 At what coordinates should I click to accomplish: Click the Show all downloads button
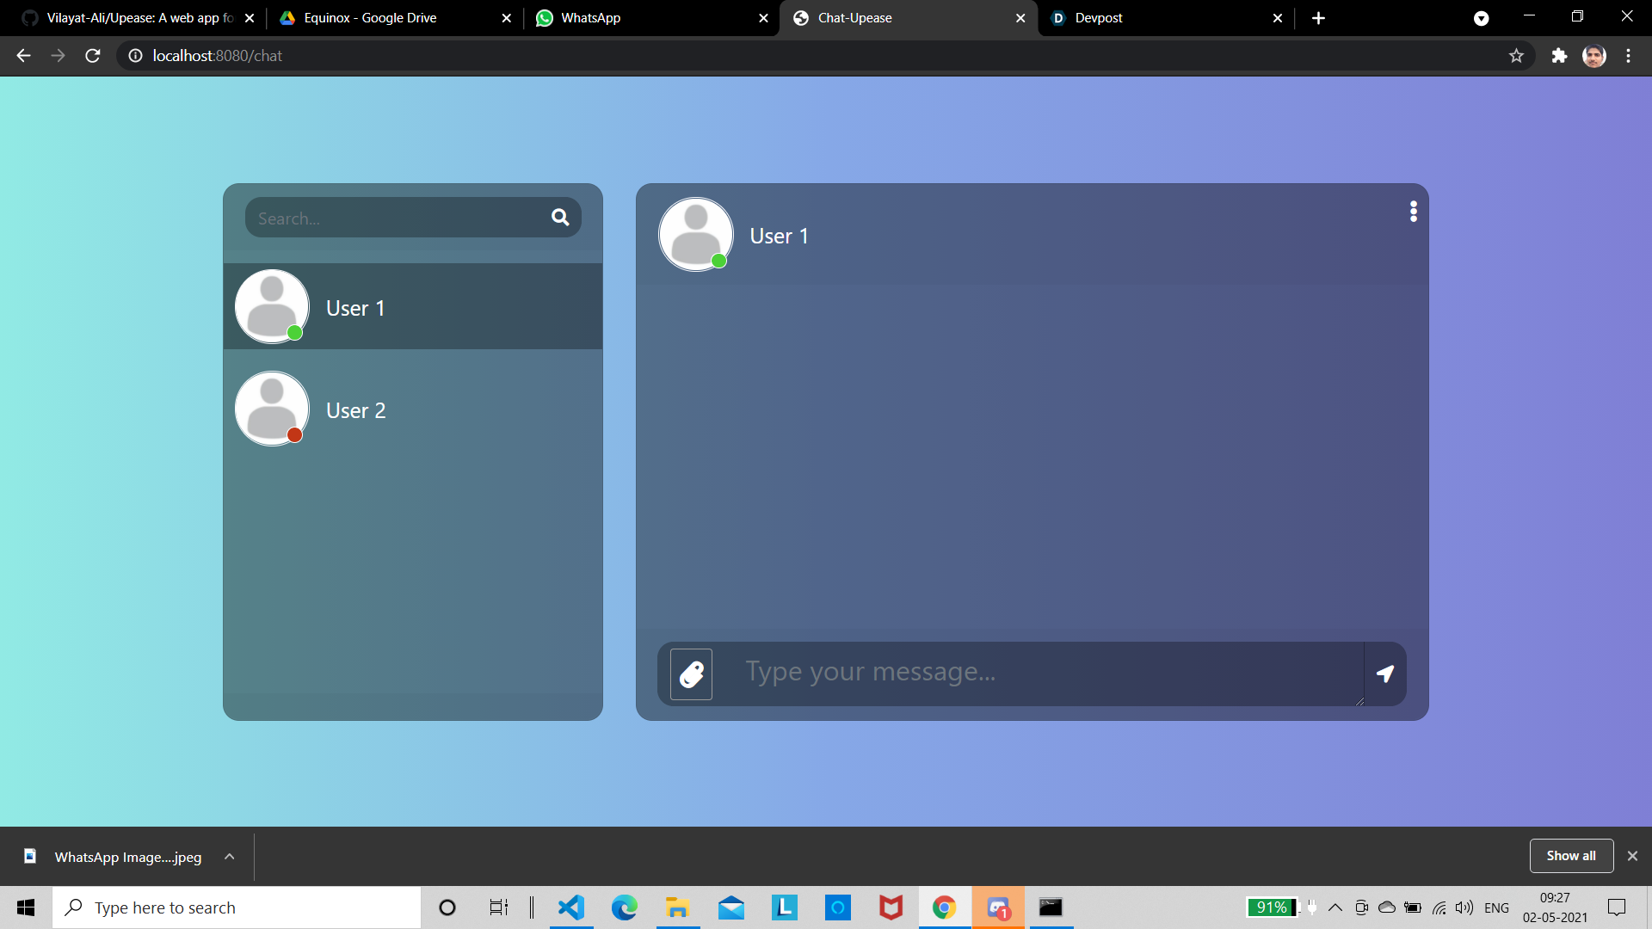[x=1570, y=856]
